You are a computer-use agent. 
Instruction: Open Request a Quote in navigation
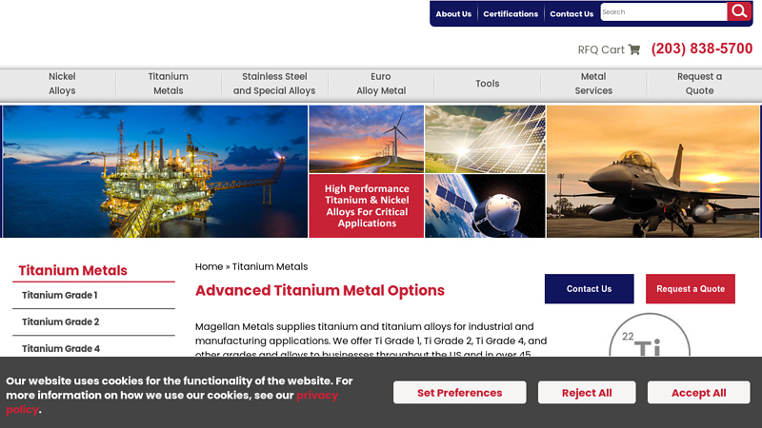point(700,84)
